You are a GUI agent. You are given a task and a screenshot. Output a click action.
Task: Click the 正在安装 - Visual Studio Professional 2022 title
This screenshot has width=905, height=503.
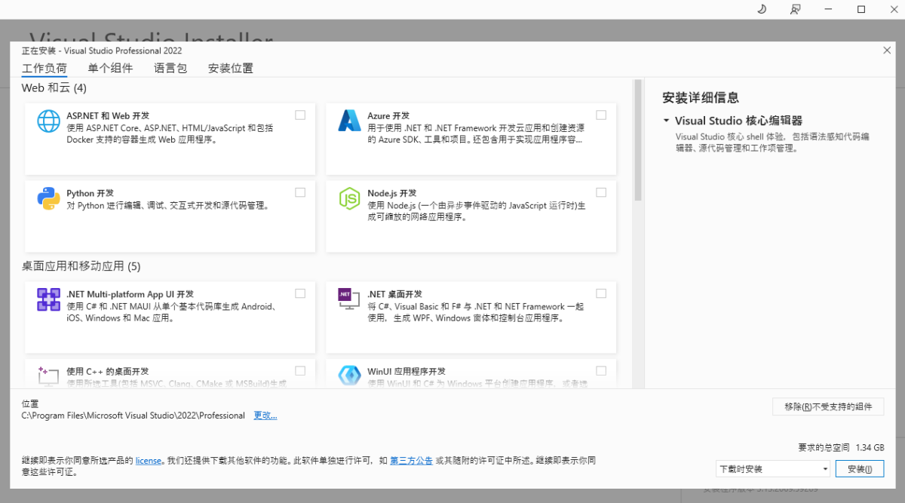tap(102, 51)
